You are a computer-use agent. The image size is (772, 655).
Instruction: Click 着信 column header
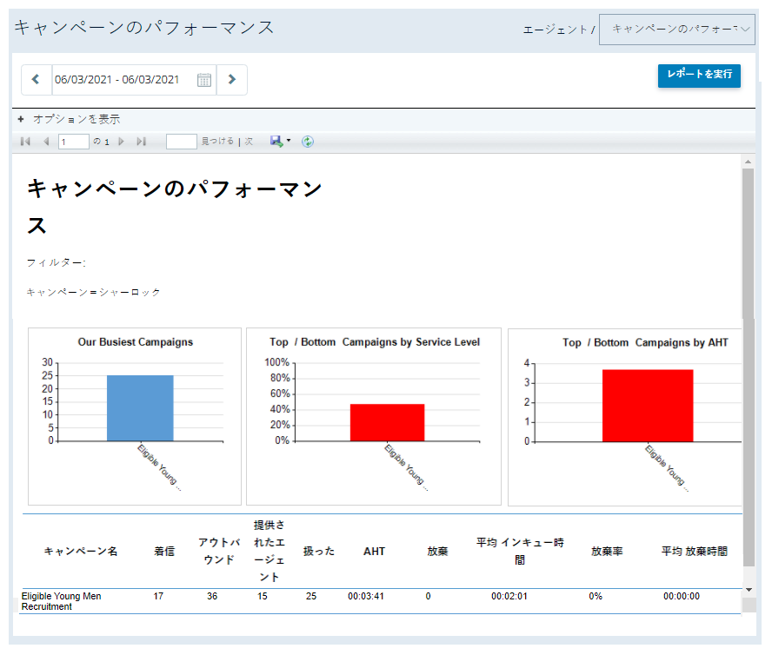point(164,551)
